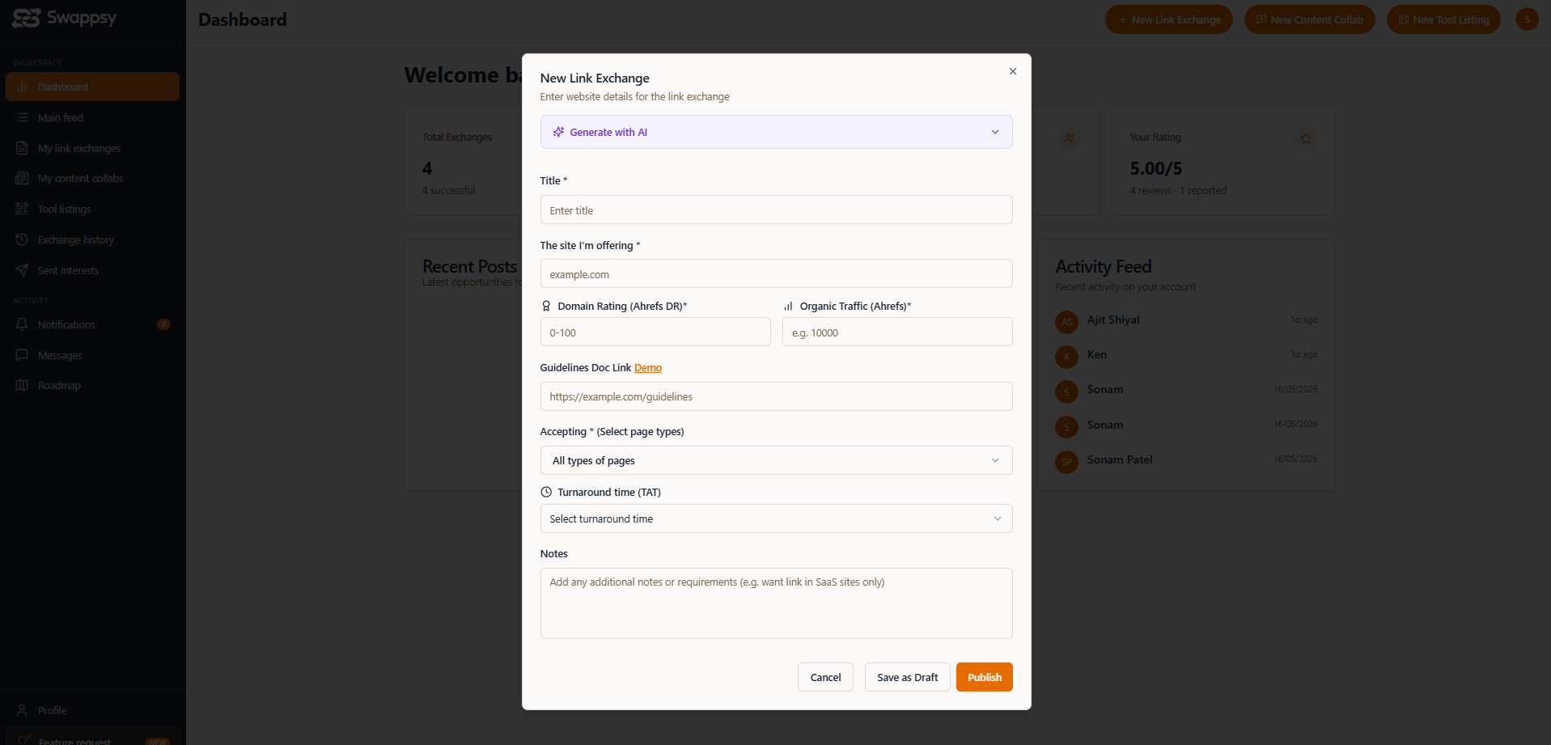Expand the Generate with AI section
This screenshot has height=745, width=1551.
point(776,132)
